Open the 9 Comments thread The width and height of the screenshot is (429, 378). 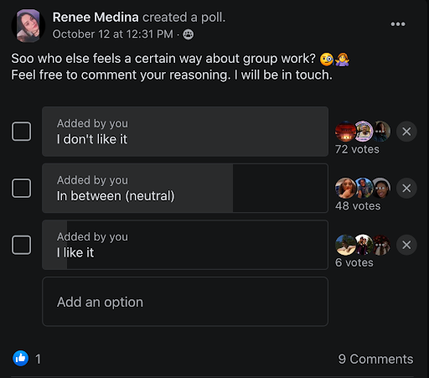tap(375, 359)
